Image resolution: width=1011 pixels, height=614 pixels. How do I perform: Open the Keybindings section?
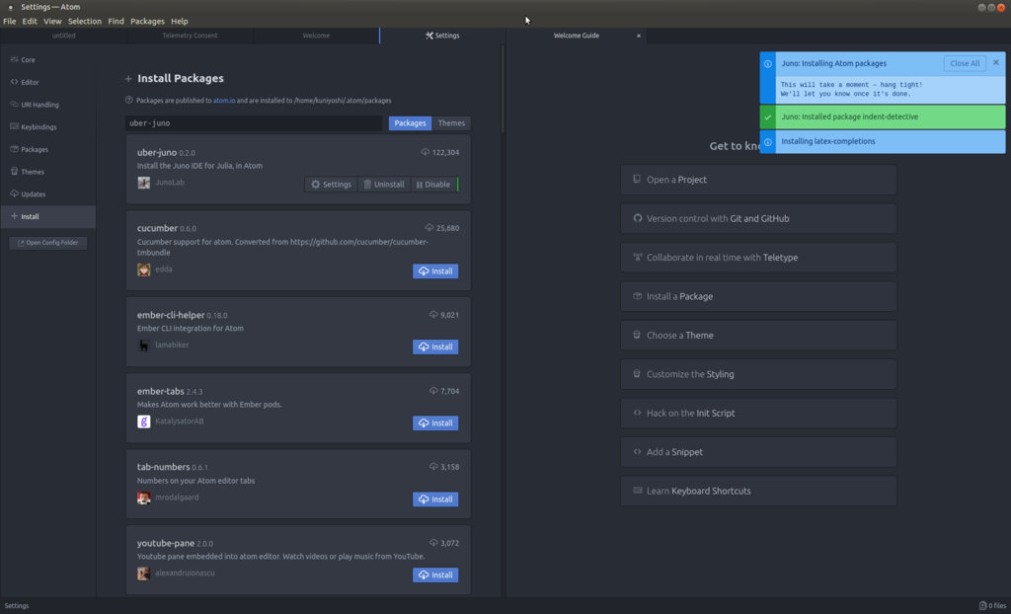[13, 126]
